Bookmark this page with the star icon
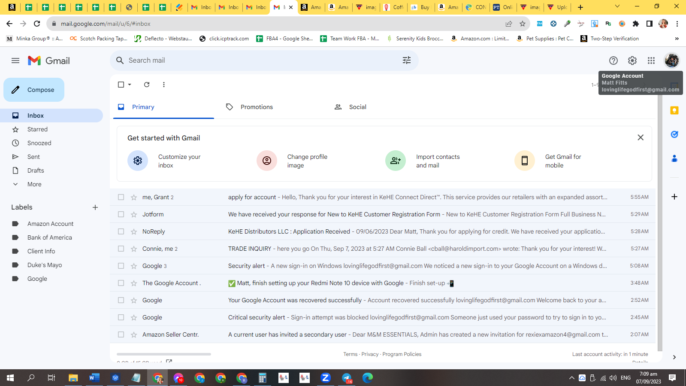This screenshot has width=686, height=386. tap(523, 24)
